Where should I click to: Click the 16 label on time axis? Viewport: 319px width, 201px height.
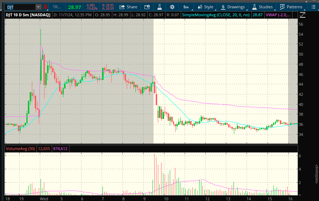290,199
